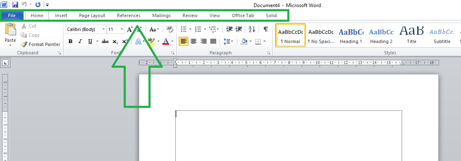Open the Calibri (Body) font name dropdown

[x=103, y=29]
